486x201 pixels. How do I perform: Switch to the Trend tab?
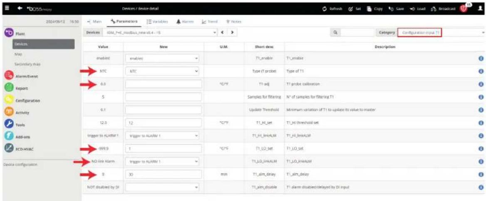coord(210,22)
